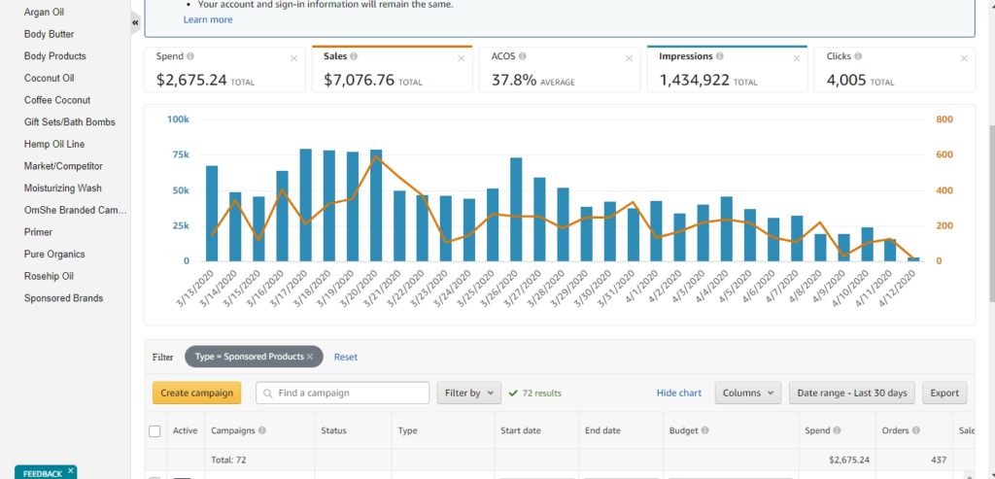Open the Sponsored Brands portfolio
Screen dimensions: 995x479
coord(63,298)
